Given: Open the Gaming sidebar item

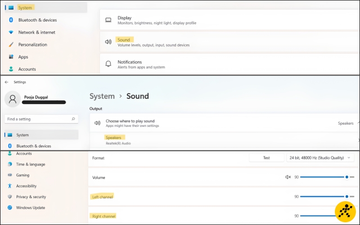Looking at the screenshot, I should (23, 175).
